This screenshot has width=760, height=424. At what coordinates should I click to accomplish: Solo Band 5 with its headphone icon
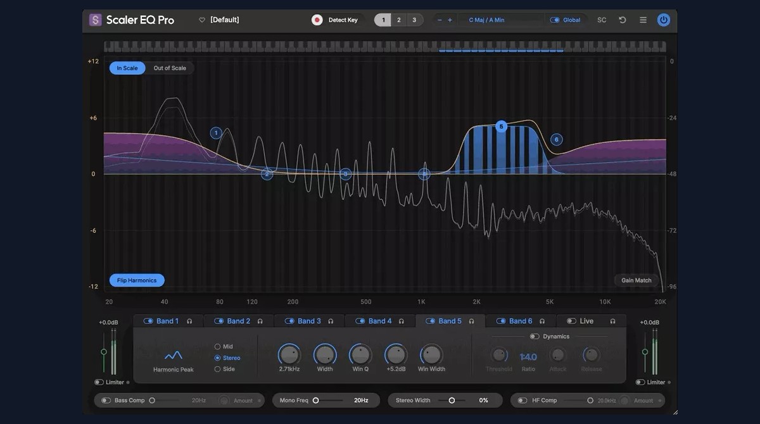click(x=471, y=321)
